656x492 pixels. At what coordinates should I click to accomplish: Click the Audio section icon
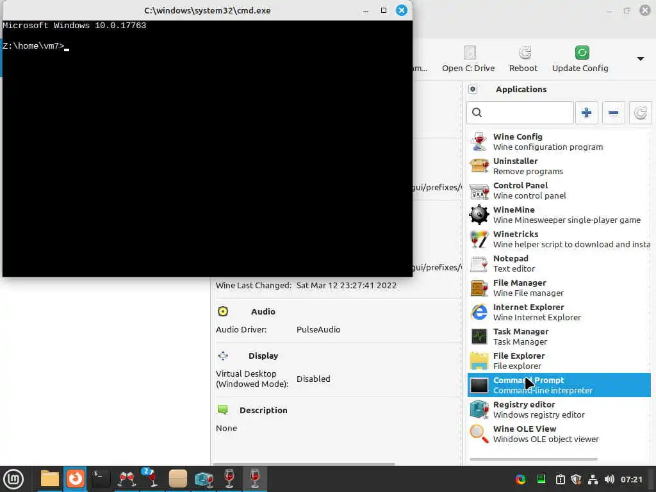click(x=223, y=311)
